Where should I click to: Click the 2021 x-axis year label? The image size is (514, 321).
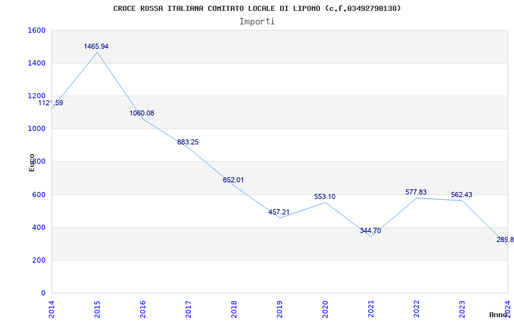(371, 309)
